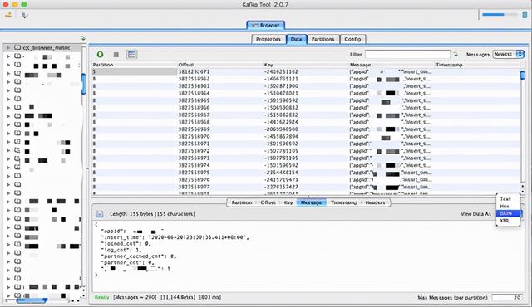Click the Filter text input field
The image size is (532, 307).
click(407, 54)
